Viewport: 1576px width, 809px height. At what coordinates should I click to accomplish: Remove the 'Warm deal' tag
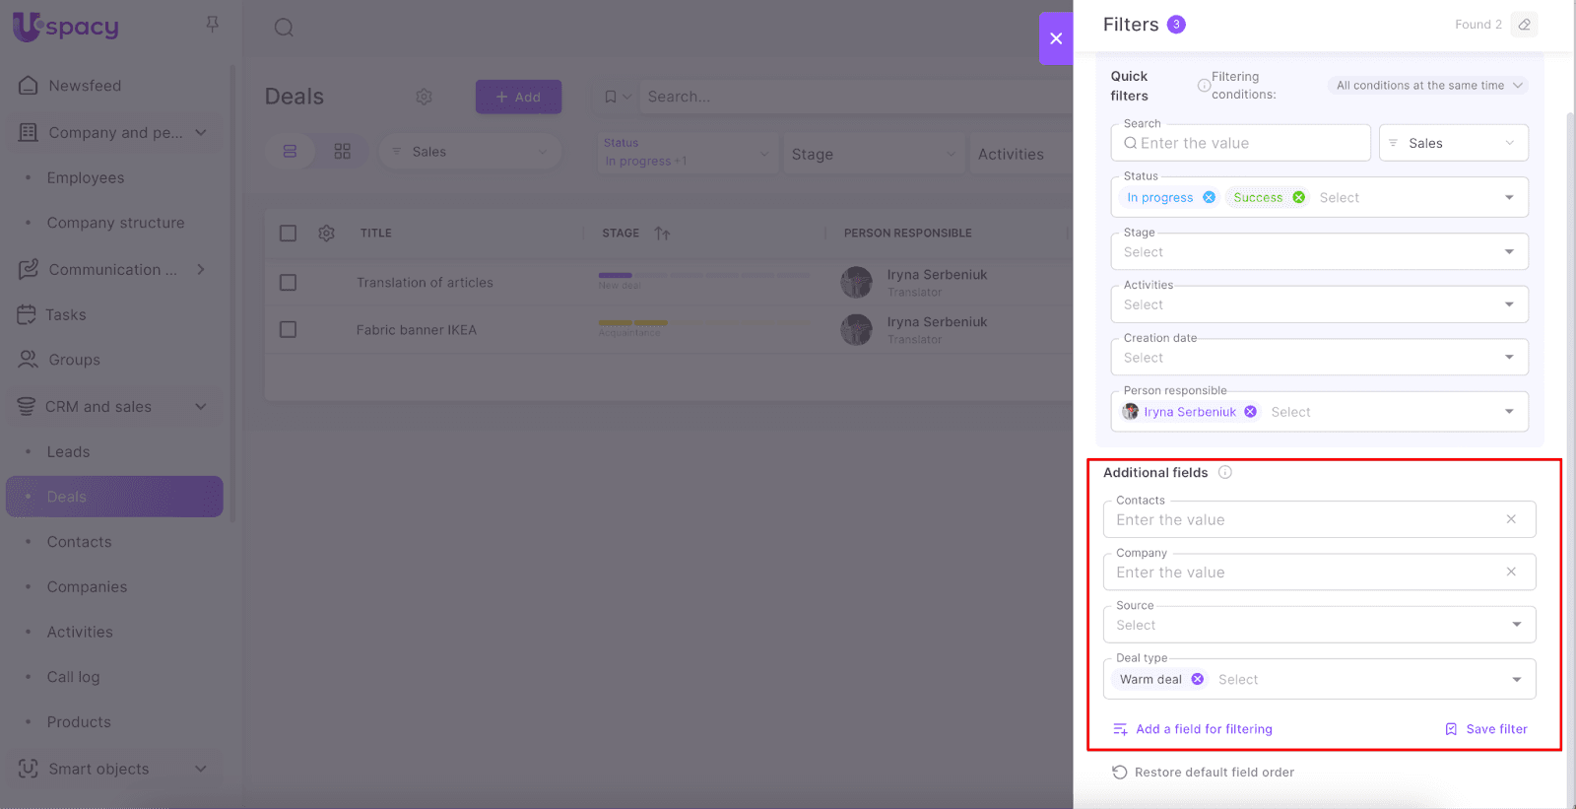tap(1198, 679)
